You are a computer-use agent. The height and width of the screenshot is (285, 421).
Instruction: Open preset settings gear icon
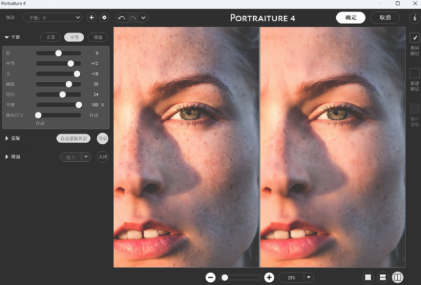click(104, 18)
